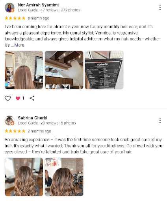Click the red heart reaction count
167x201 pixels.
[20, 98]
